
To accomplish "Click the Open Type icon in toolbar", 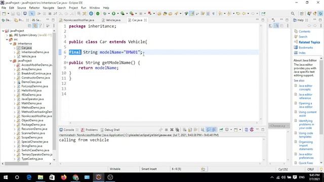I will point(159,14).
